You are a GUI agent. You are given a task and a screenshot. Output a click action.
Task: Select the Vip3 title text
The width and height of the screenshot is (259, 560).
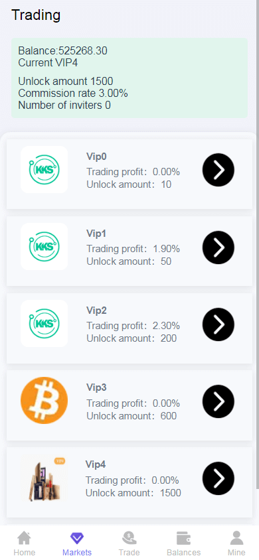[96, 387]
